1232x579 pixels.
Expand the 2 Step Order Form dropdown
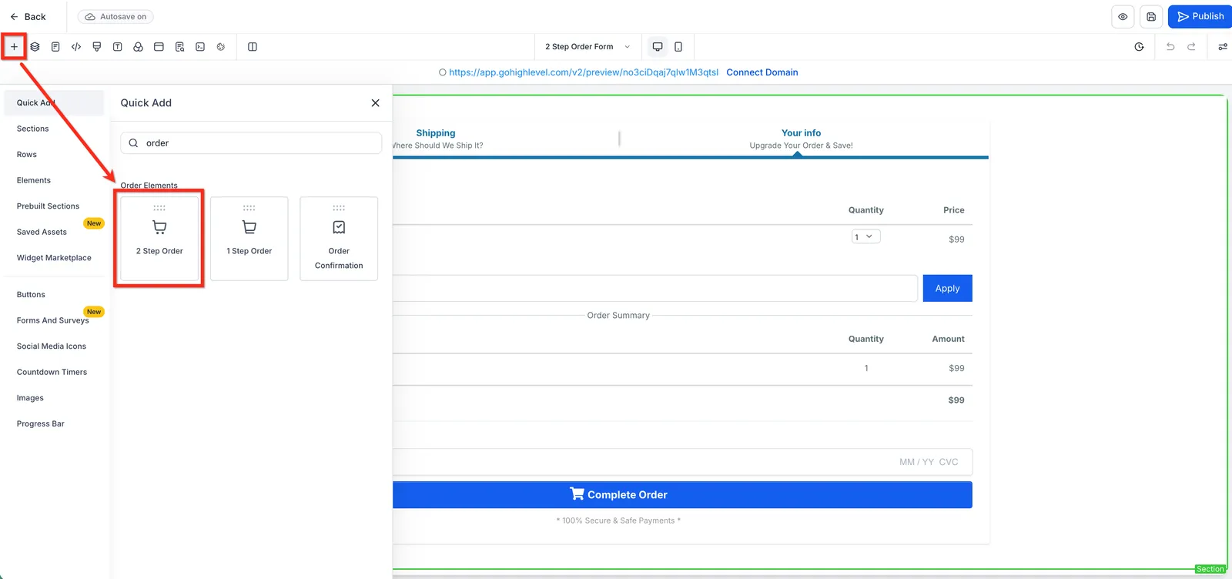[588, 47]
